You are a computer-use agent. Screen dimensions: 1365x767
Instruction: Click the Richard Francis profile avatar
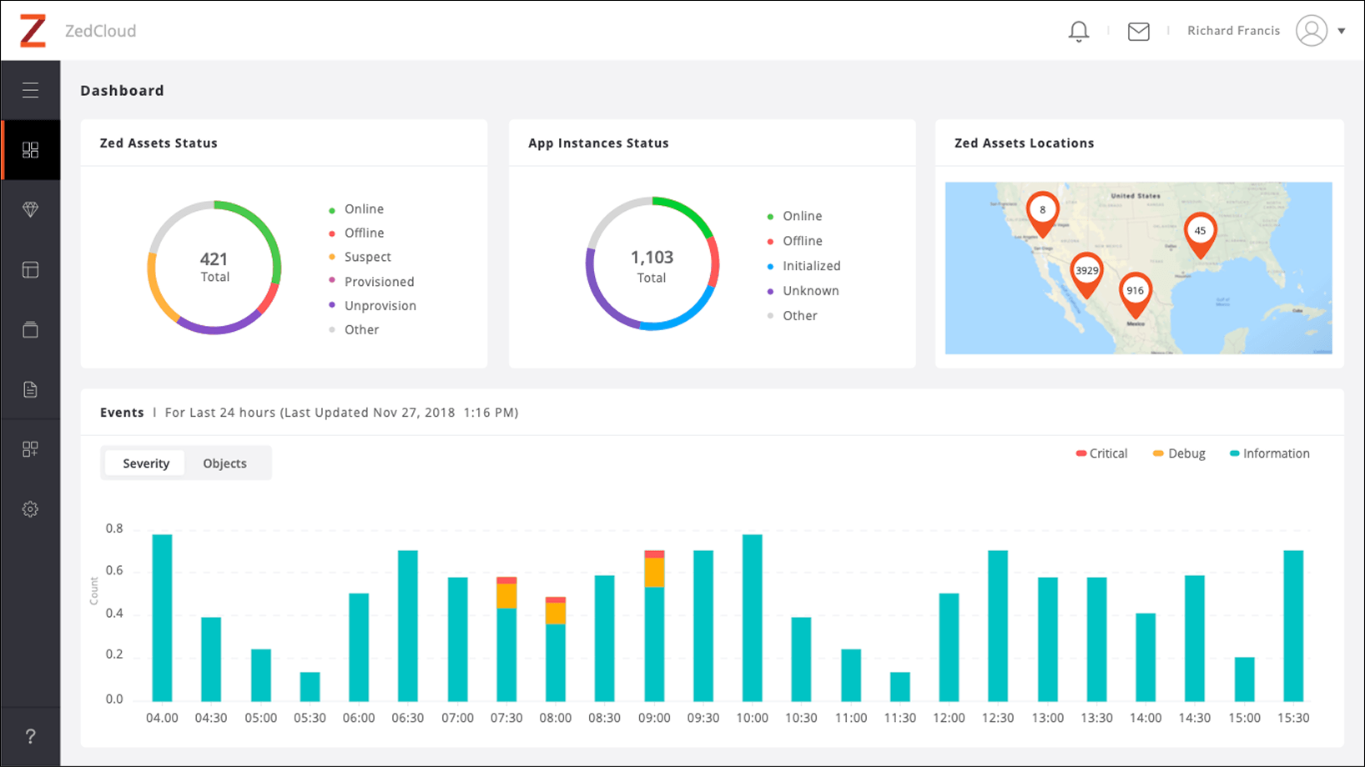pos(1311,31)
